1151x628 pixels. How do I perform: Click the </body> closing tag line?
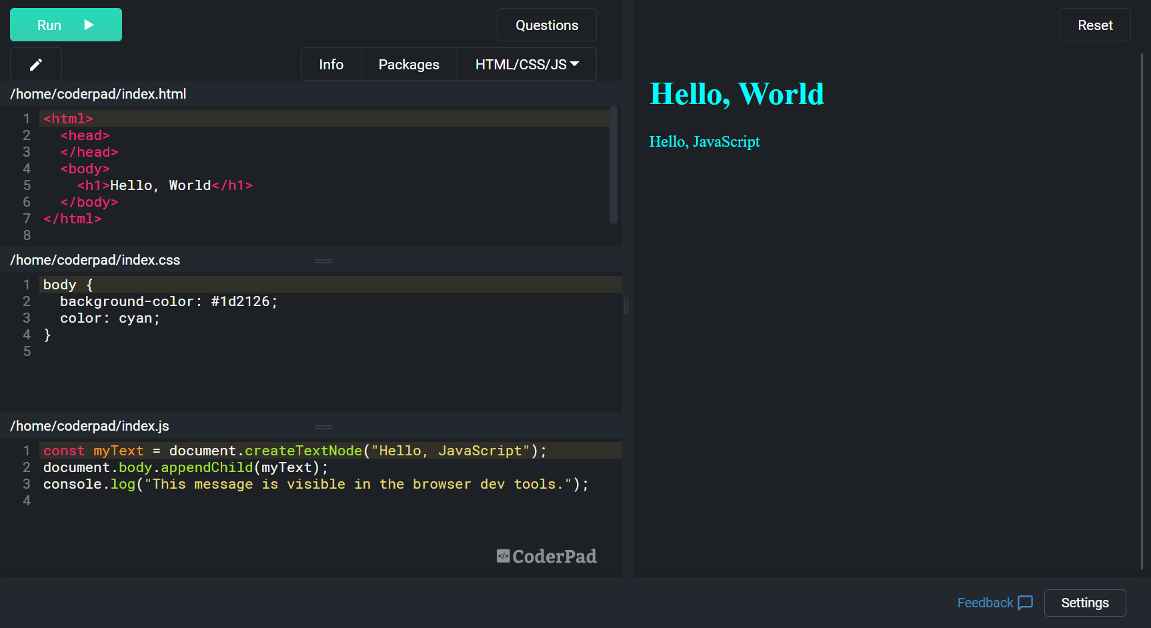pos(89,202)
